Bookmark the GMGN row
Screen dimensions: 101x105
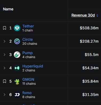pos(5,81)
